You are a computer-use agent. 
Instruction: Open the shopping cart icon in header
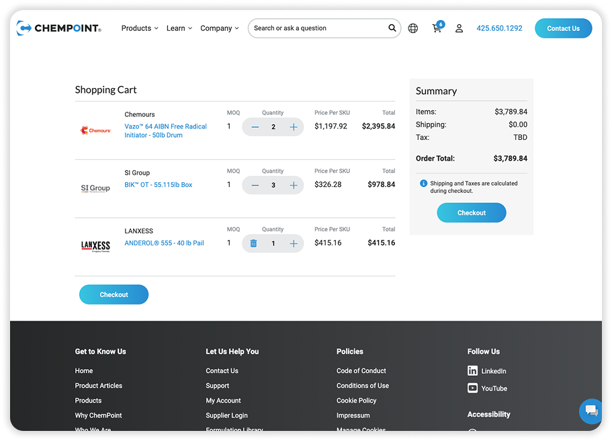pos(437,29)
